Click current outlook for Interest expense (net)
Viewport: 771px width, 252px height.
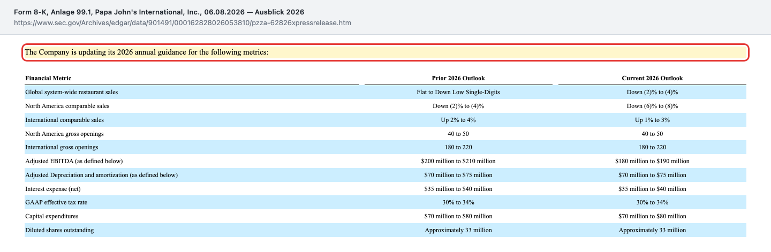pos(652,188)
